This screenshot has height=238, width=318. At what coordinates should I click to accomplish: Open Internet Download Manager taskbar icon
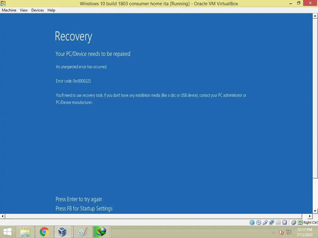point(102,232)
